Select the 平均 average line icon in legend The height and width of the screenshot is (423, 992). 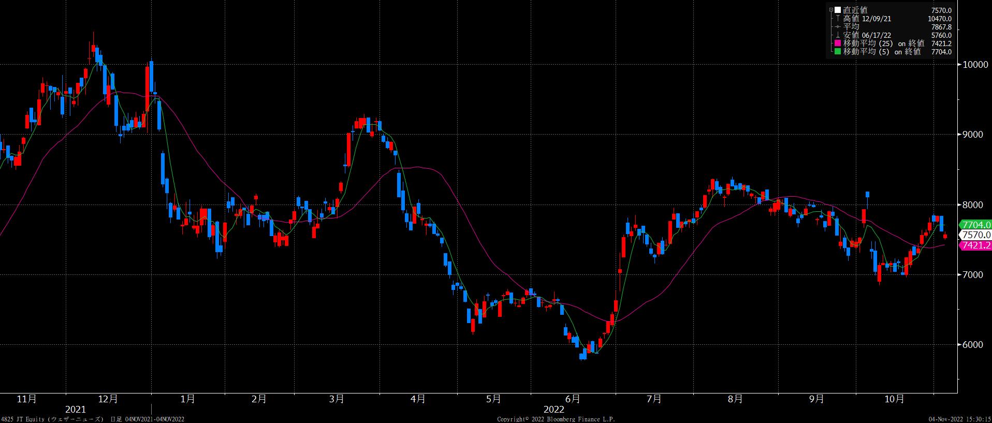pyautogui.click(x=838, y=27)
